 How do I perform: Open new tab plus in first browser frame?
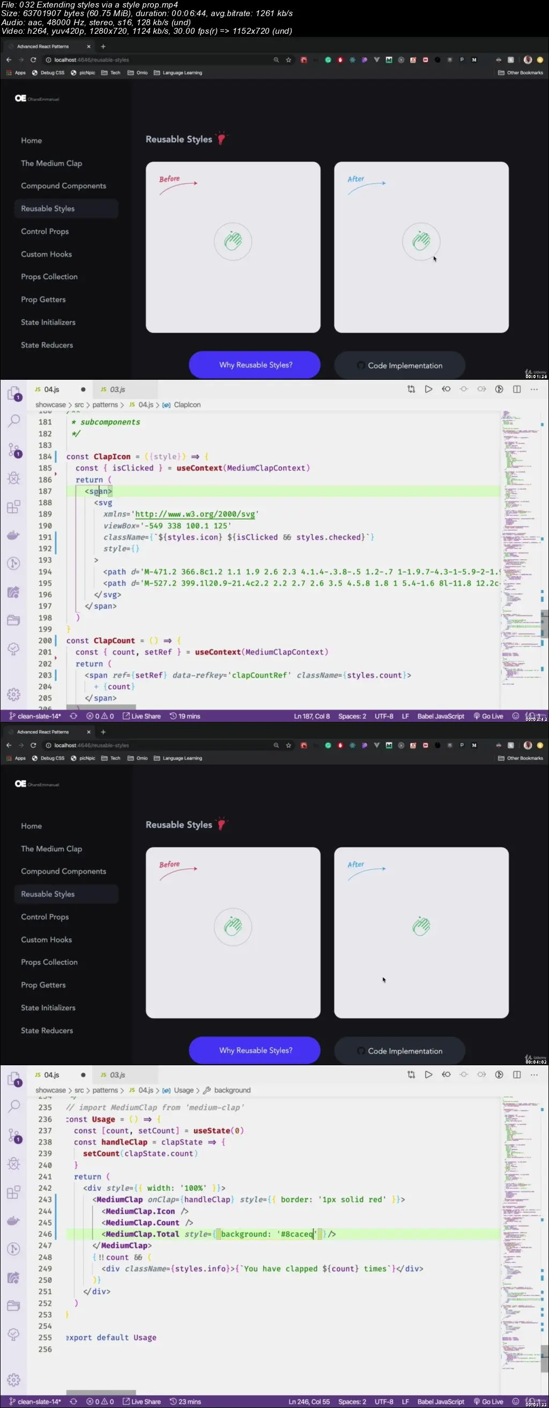103,47
